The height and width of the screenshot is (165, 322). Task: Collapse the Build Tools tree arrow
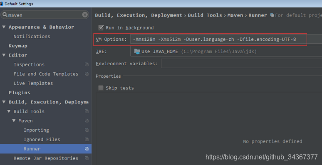[9, 111]
